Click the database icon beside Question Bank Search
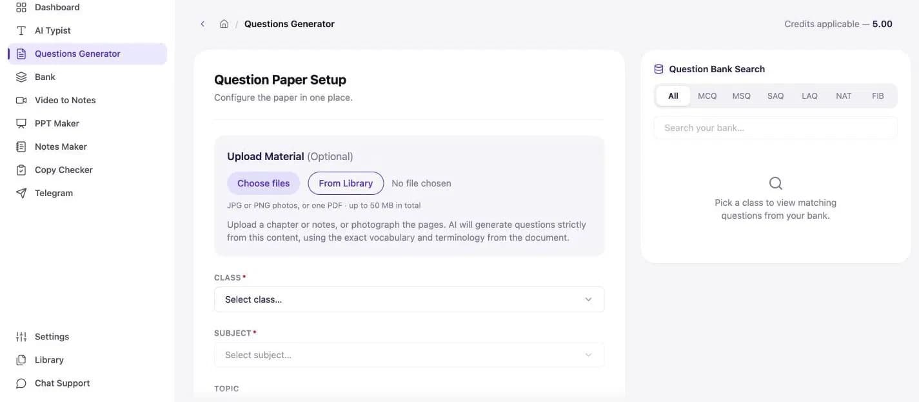Viewport: 919px width, 402px height. 658,69
